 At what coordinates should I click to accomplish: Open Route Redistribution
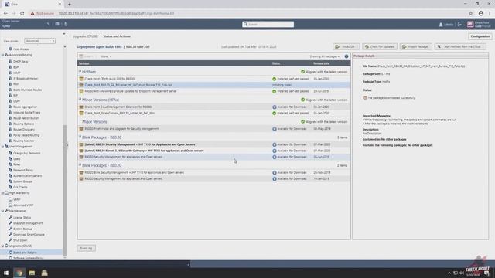26,118
